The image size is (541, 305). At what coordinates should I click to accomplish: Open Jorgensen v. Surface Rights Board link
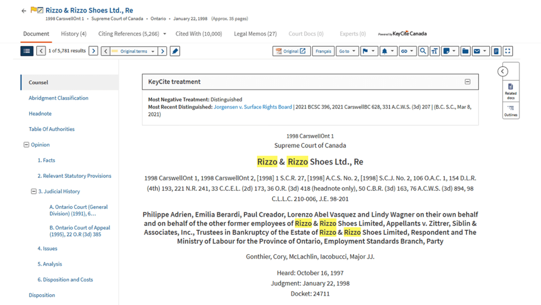[x=253, y=107]
